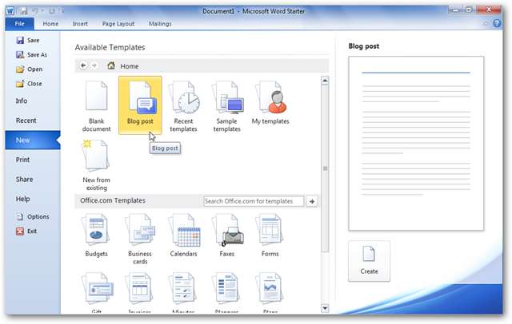Open the Calendars template category

(183, 231)
